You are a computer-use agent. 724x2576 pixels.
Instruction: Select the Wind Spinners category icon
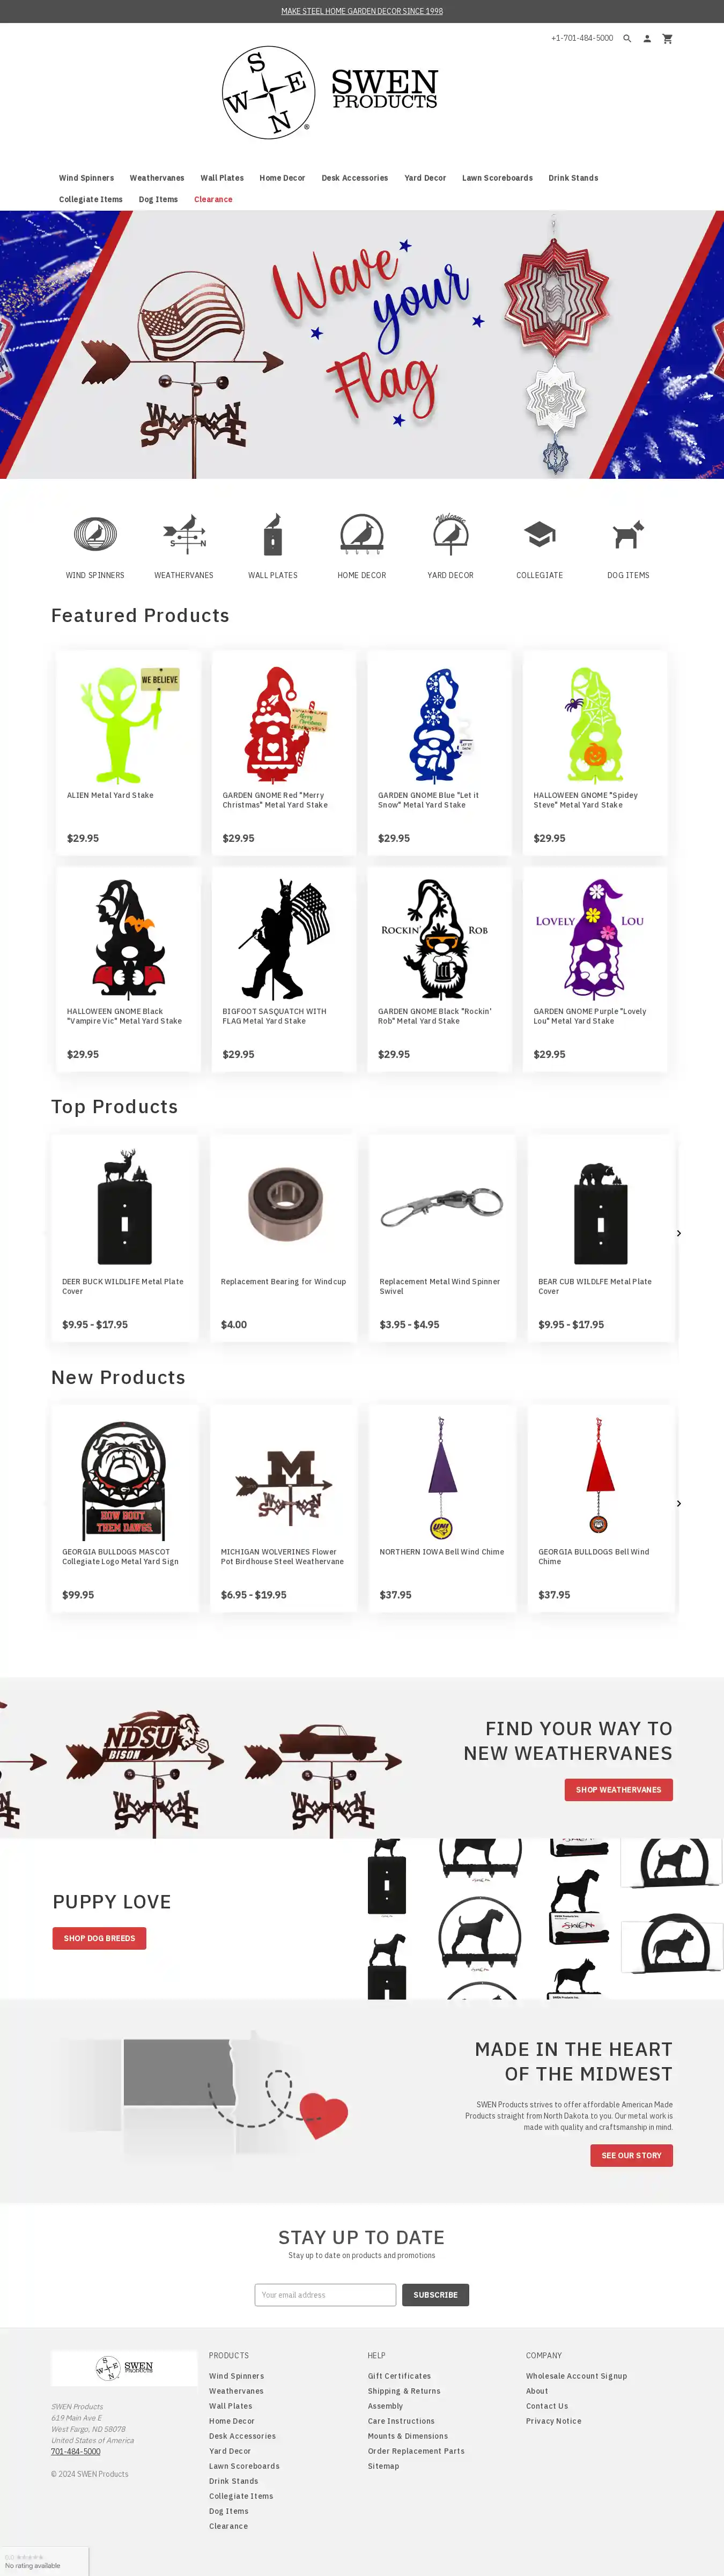point(95,534)
